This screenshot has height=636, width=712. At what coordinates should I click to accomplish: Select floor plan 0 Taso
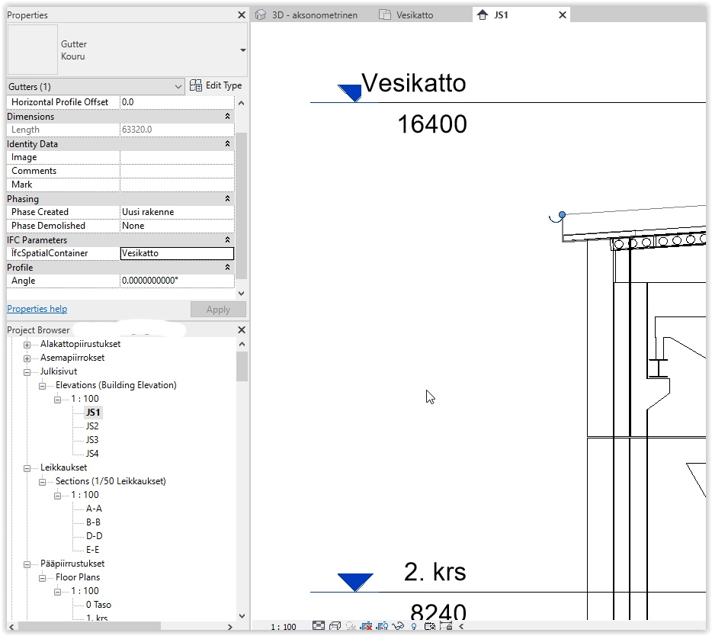[x=98, y=605]
